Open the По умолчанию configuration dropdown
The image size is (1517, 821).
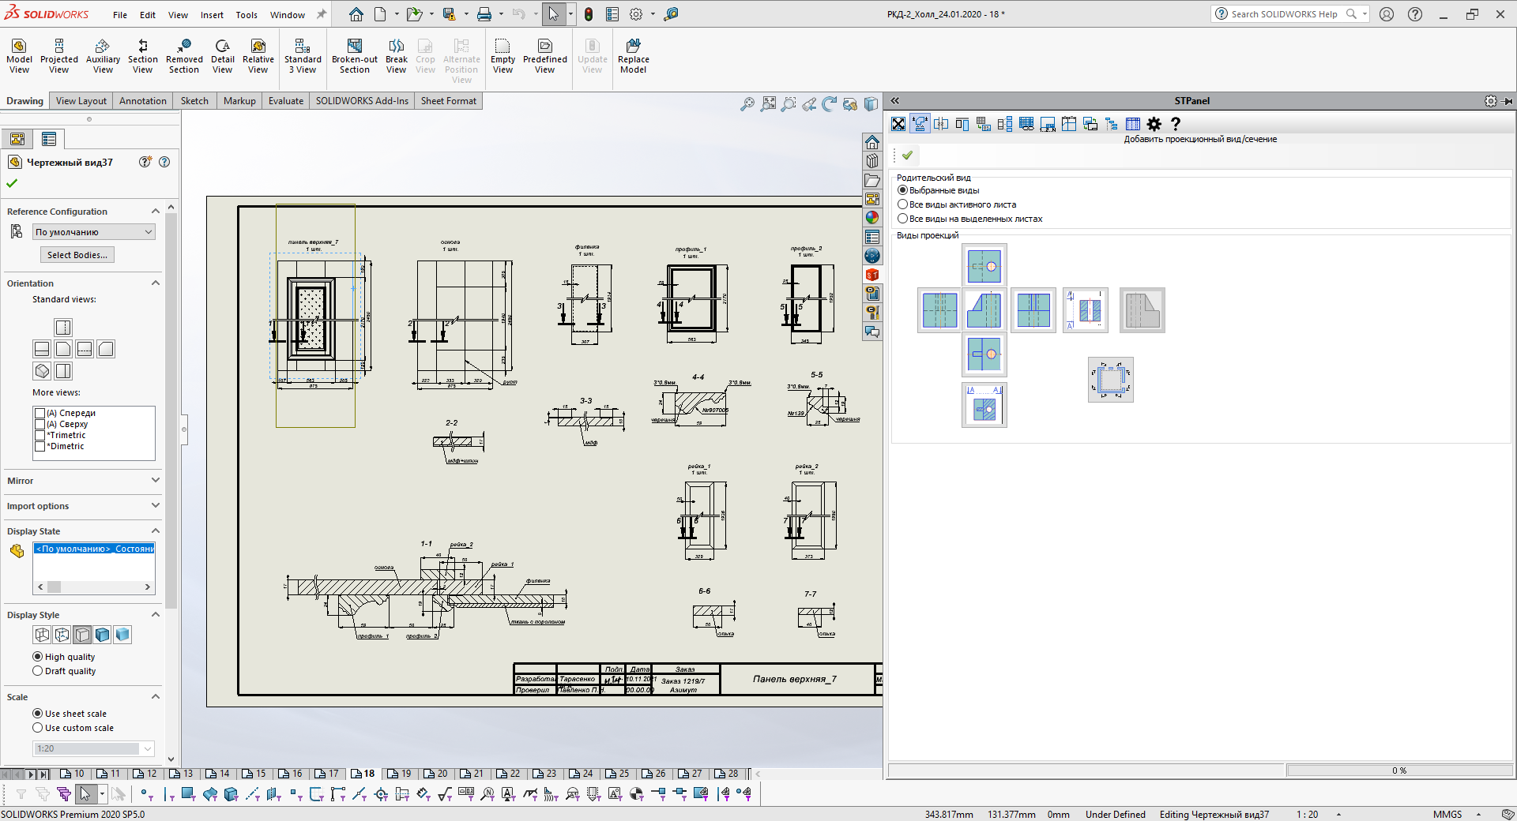[94, 232]
